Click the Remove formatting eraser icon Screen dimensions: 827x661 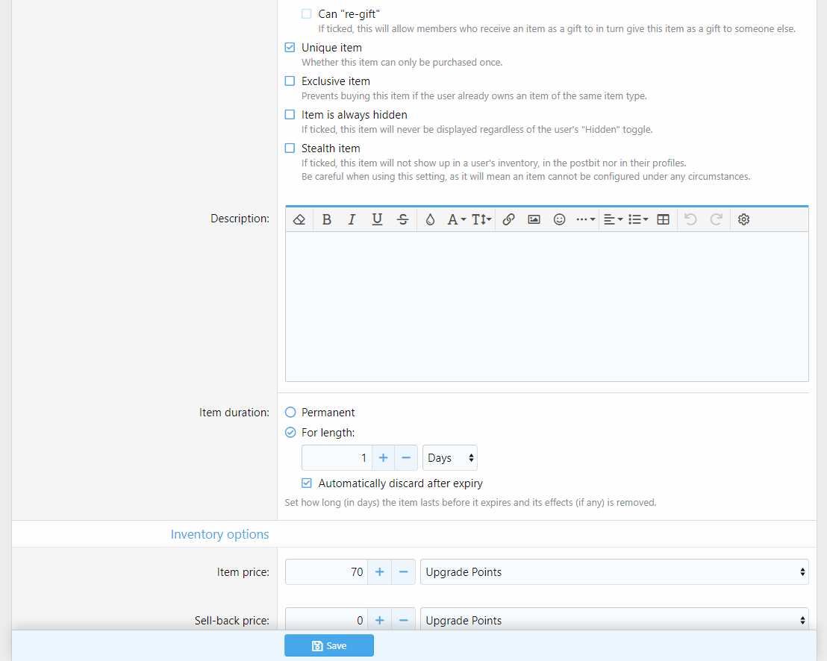coord(299,219)
